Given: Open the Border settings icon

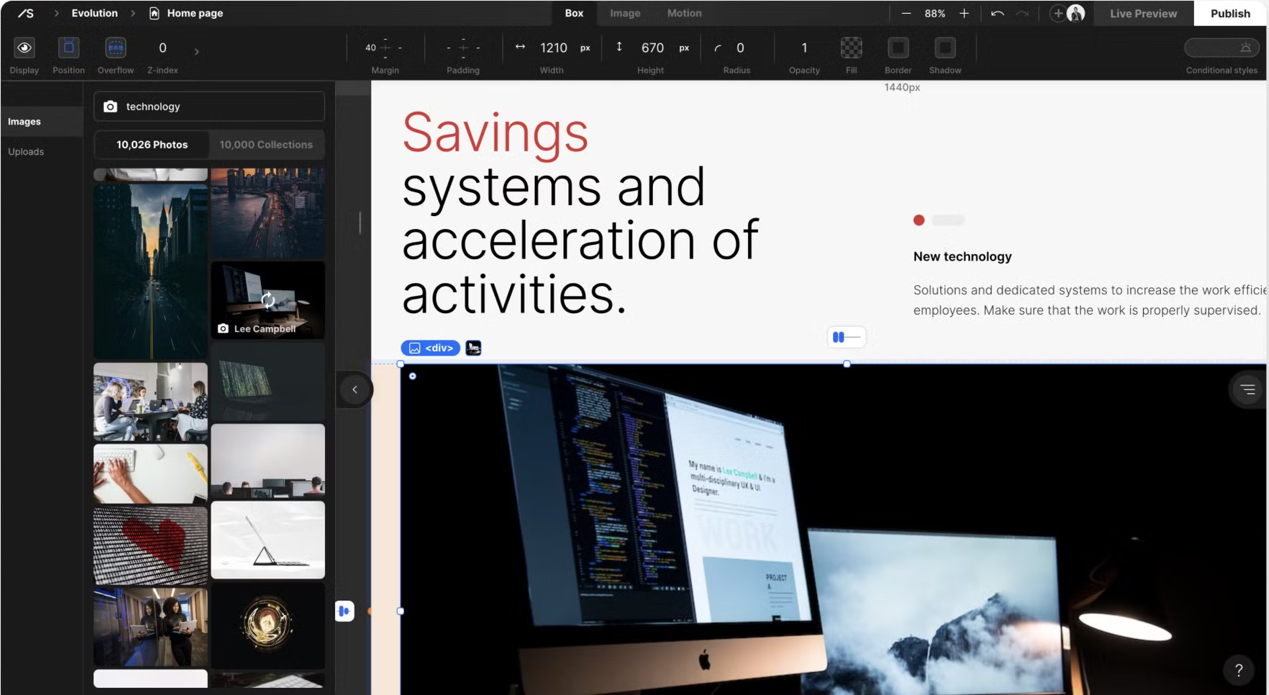Looking at the screenshot, I should [898, 48].
